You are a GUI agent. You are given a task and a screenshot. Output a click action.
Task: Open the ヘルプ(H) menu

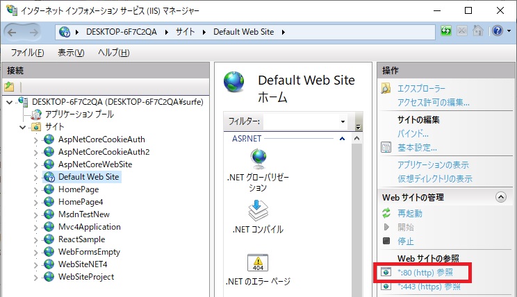(x=113, y=53)
